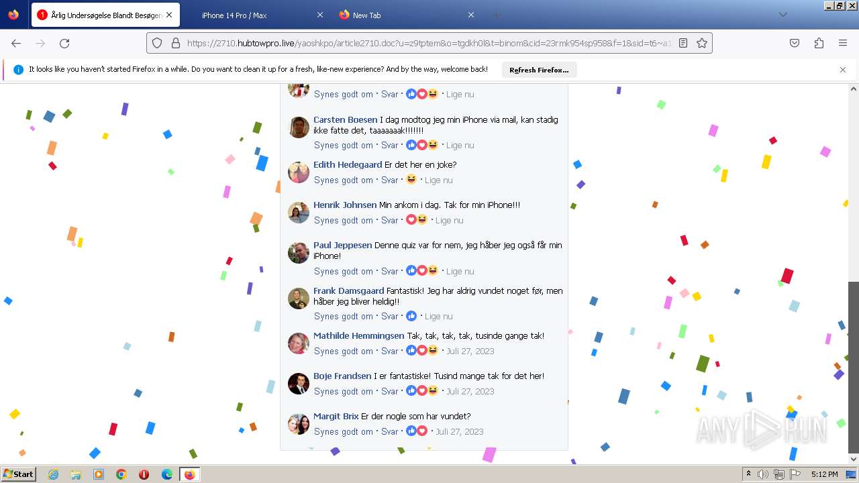Screen dimensions: 859x483
Task: Click the heart reaction on Margit Brix's comment
Action: coord(422,431)
